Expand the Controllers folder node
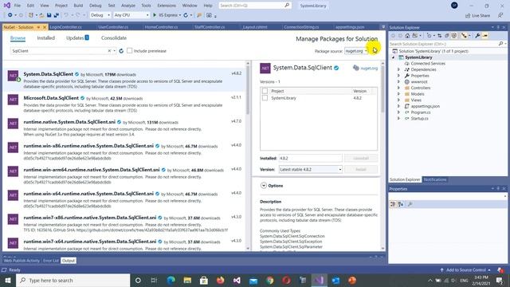 pos(398,88)
